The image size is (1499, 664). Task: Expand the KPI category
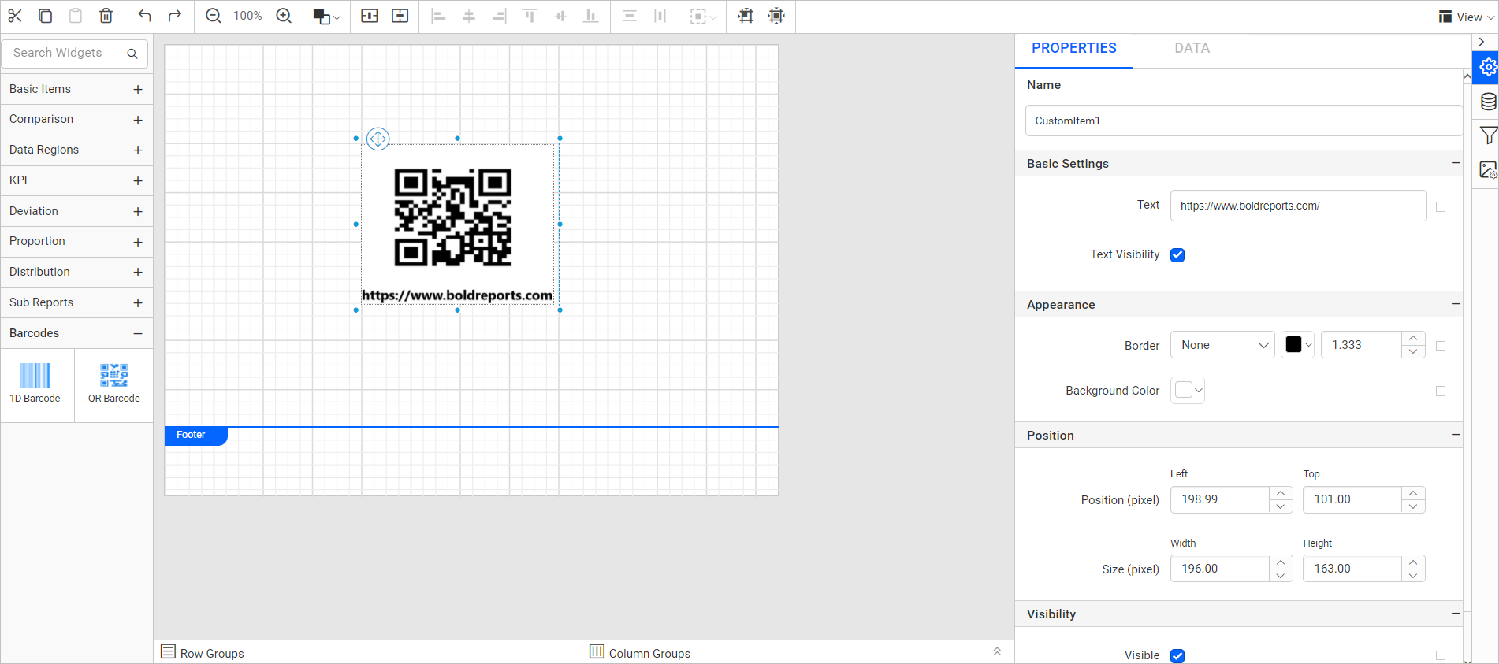pyautogui.click(x=76, y=180)
